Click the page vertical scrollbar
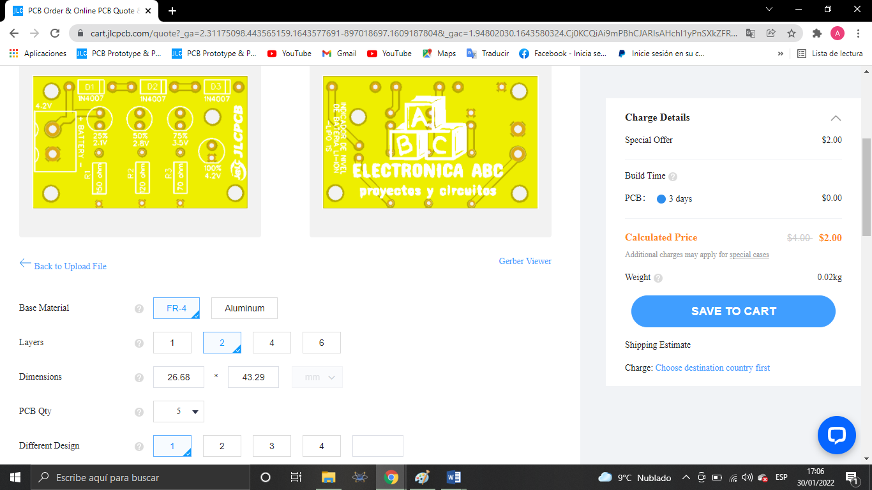 point(866,187)
